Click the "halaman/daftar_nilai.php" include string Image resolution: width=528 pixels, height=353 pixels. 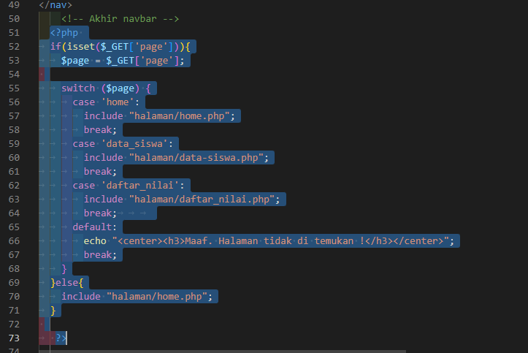click(x=202, y=199)
